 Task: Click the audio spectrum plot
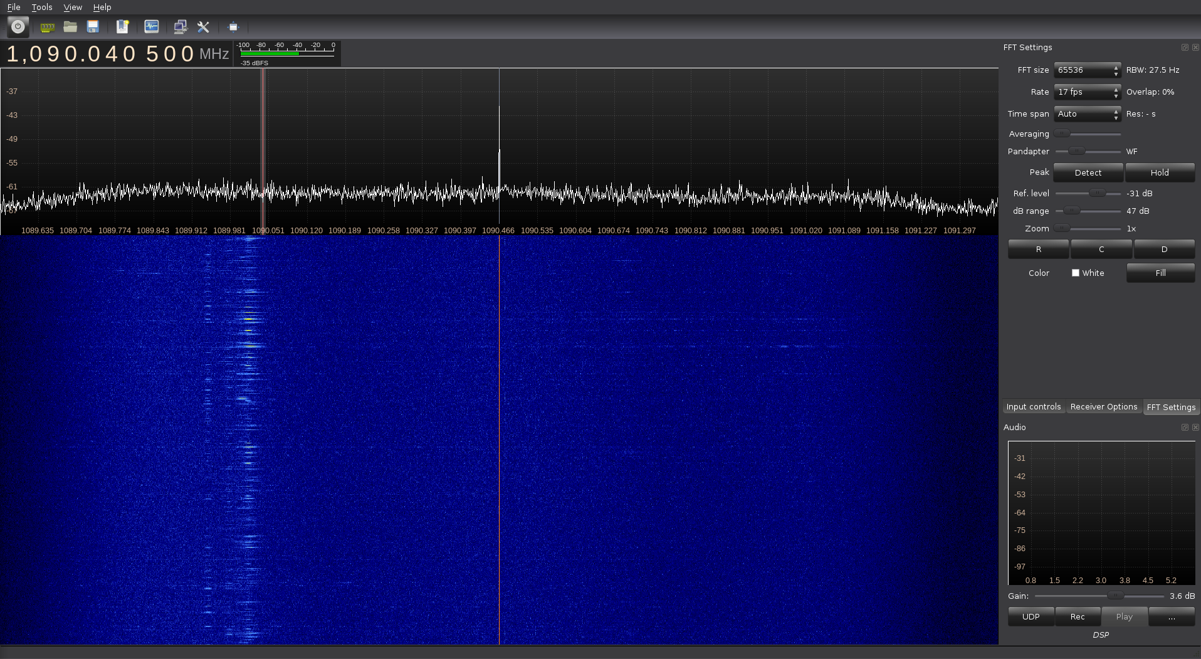[1101, 513]
